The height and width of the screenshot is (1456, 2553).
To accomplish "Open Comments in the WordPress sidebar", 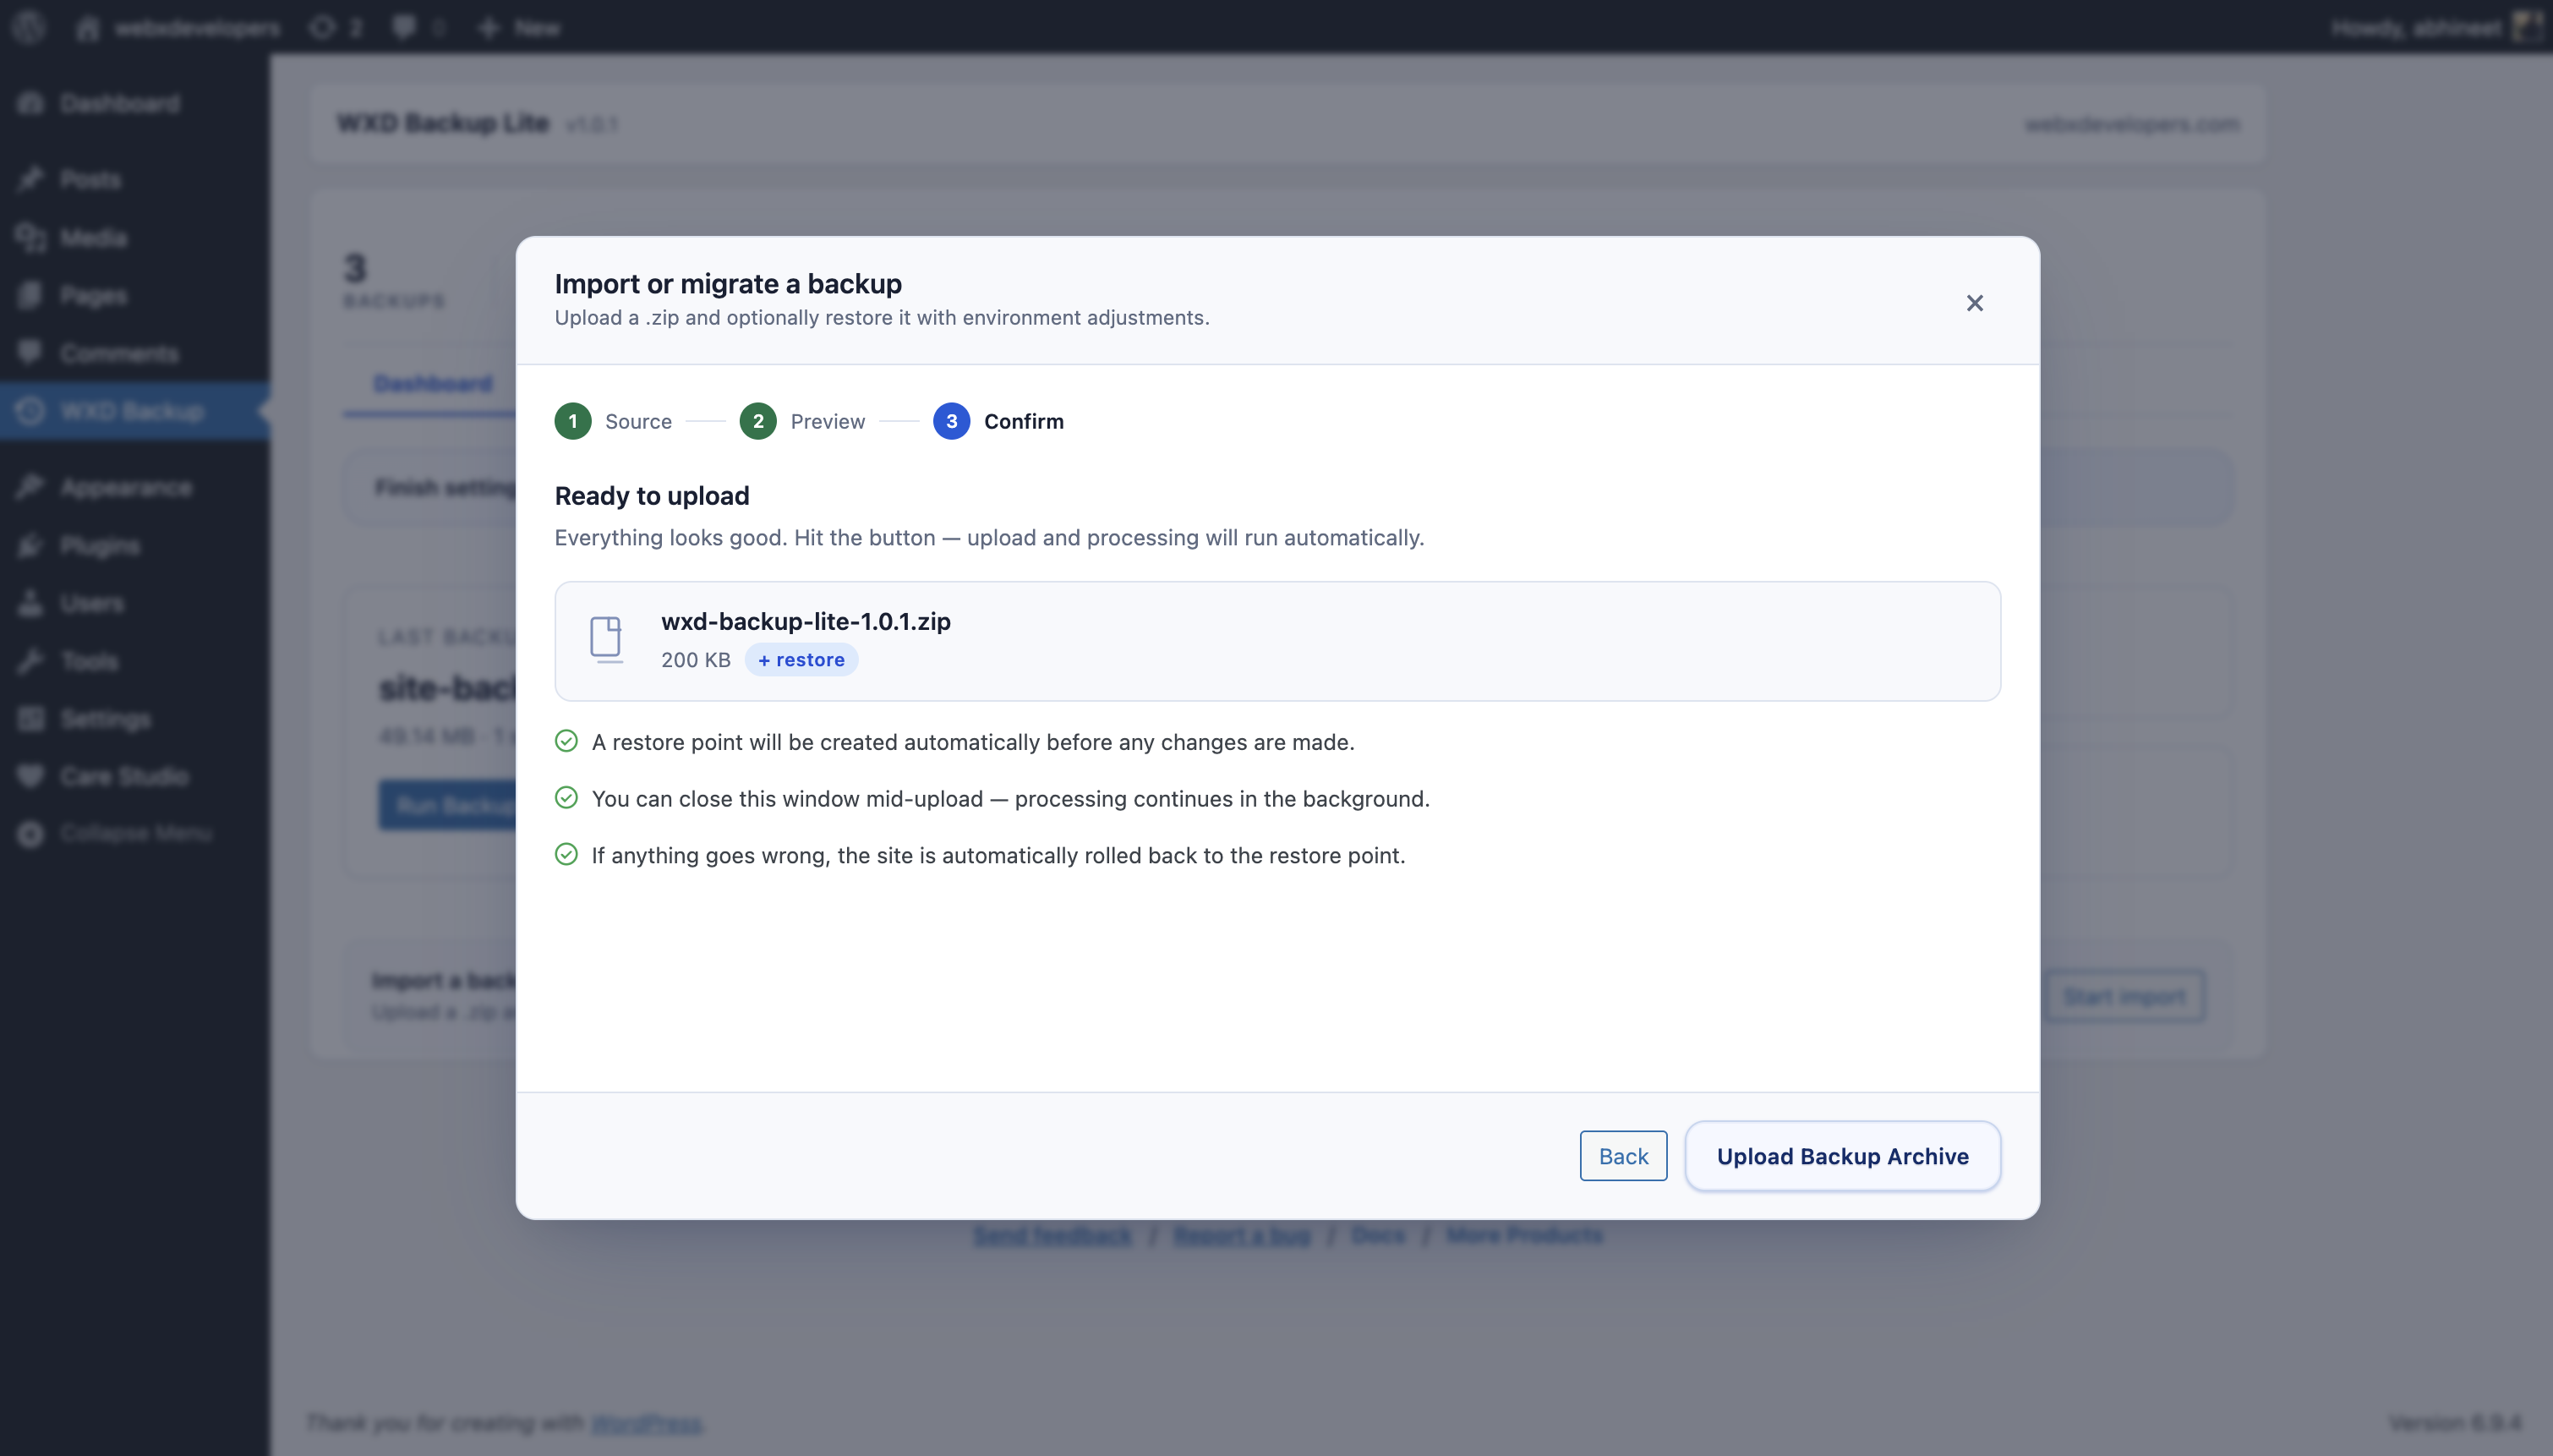I will 134,353.
